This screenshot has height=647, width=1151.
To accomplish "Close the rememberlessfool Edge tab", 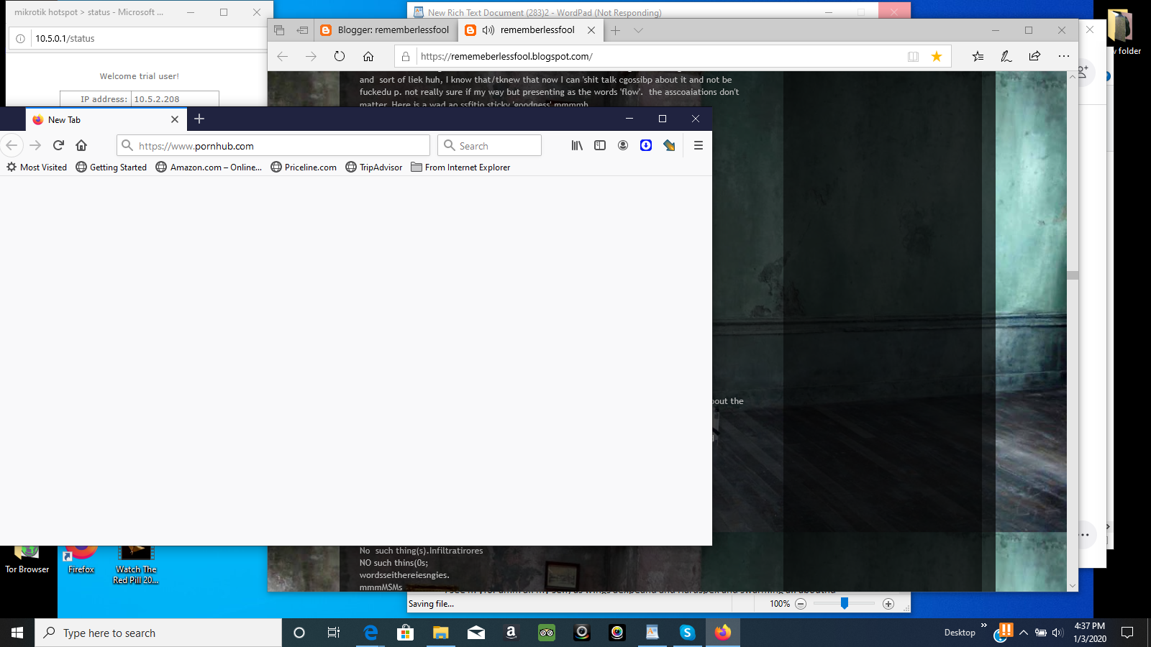I will [591, 30].
